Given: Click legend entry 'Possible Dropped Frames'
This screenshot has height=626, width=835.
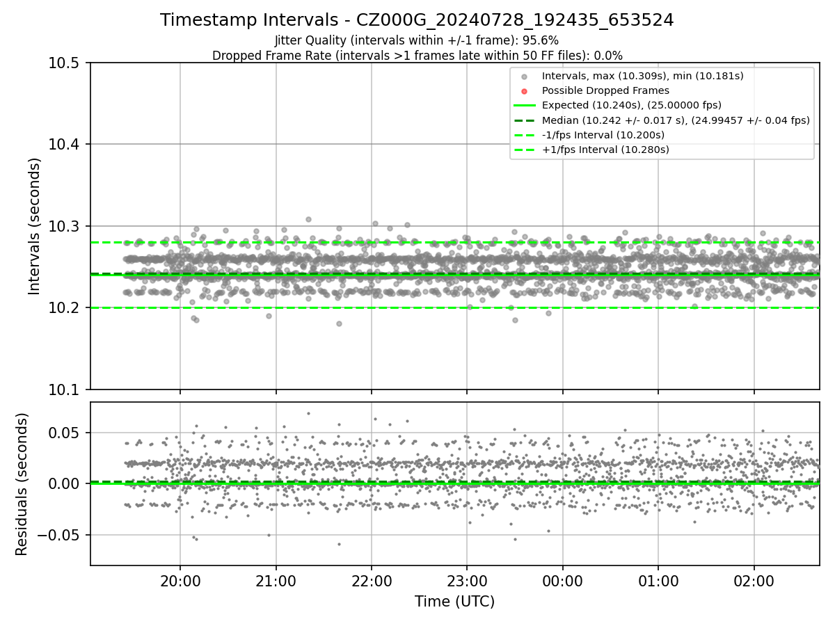Looking at the screenshot, I should (x=605, y=90).
